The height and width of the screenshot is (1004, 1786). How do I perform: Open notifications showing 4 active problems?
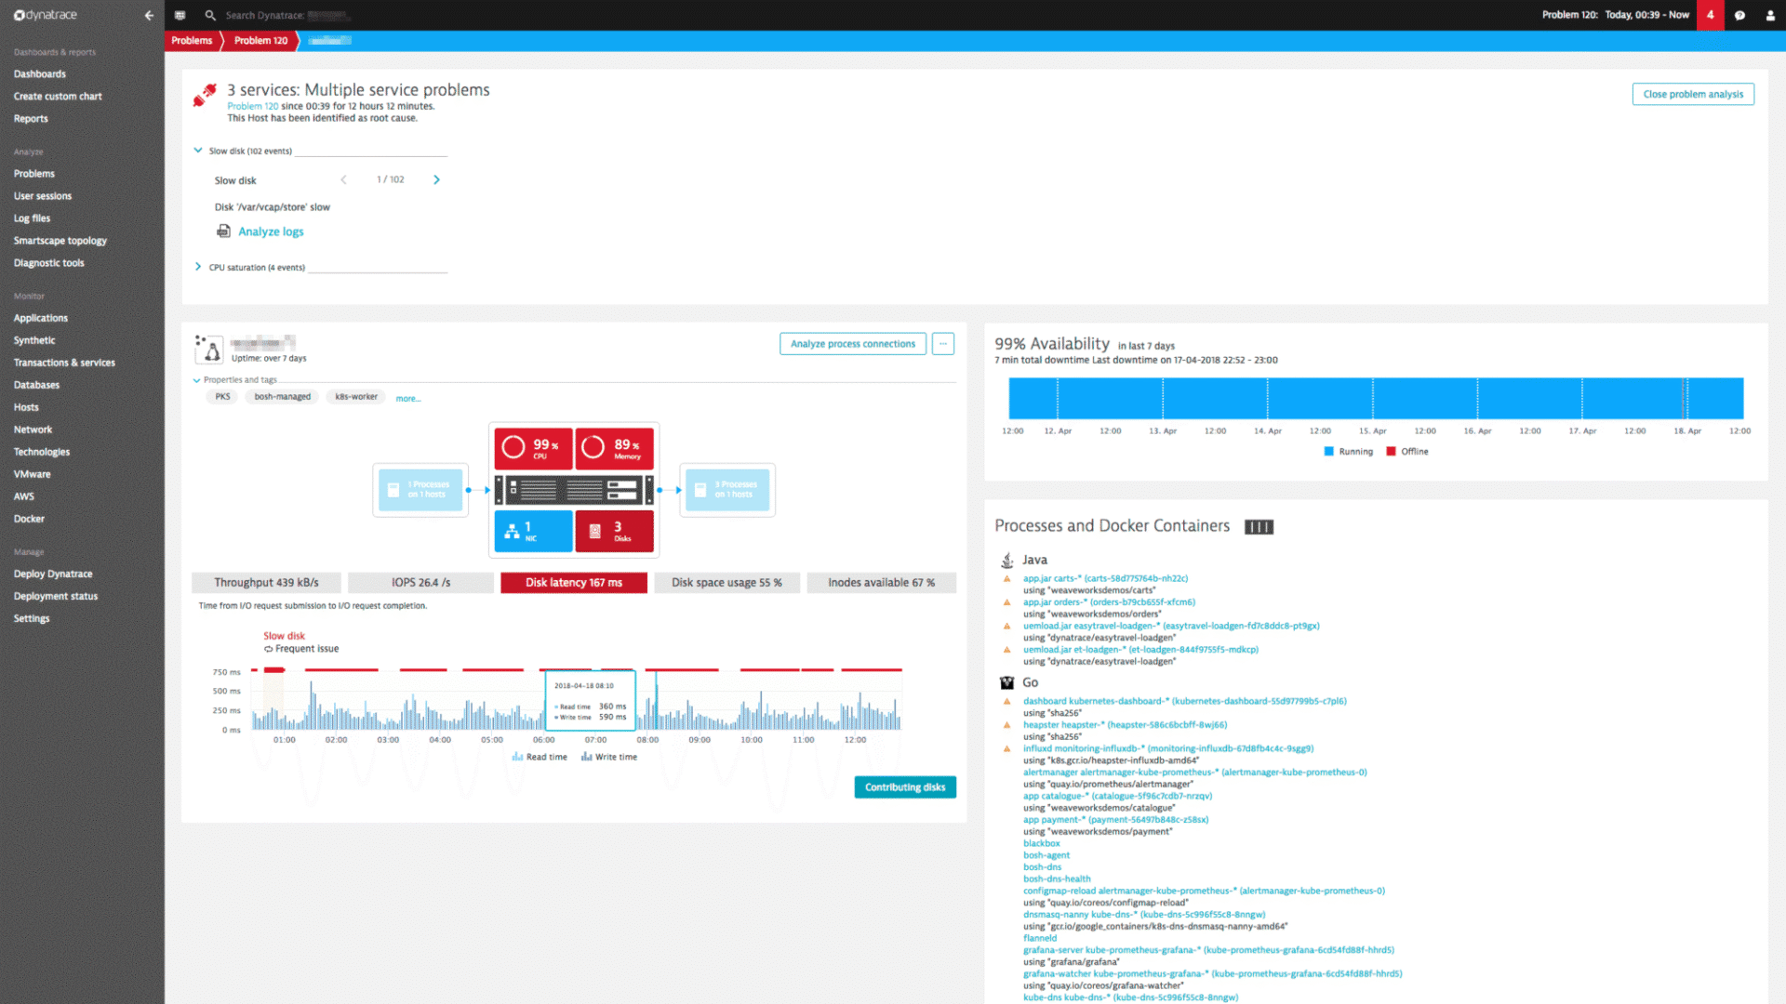(x=1710, y=15)
